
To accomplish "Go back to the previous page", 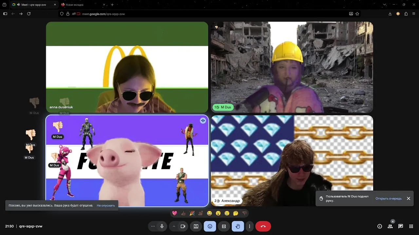I will pyautogui.click(x=13, y=14).
